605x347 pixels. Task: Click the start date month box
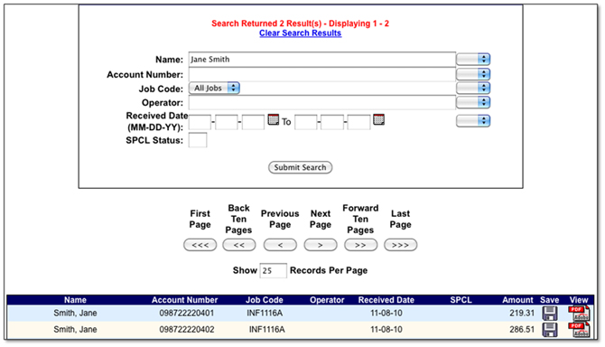(200, 122)
